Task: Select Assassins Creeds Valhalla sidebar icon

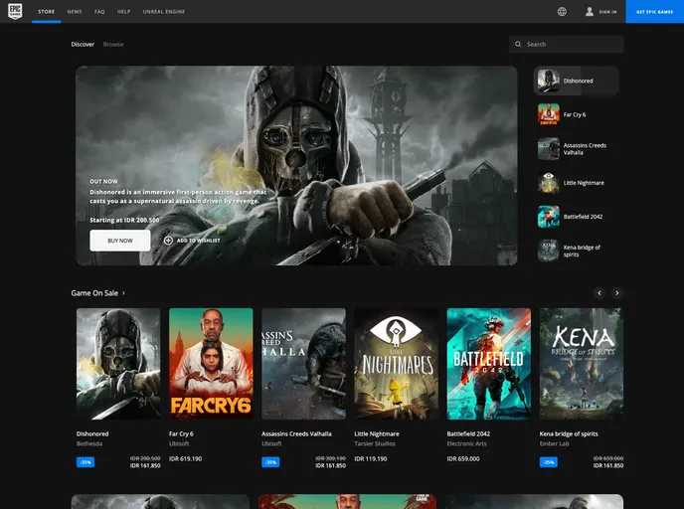Action: [x=549, y=149]
